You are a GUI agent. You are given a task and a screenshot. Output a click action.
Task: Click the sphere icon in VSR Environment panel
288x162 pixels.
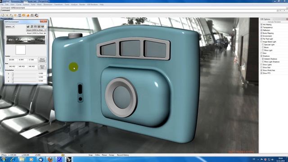28,27
